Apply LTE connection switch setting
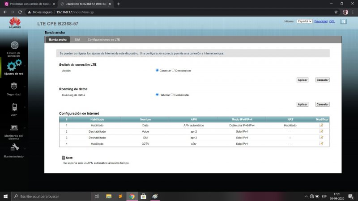The height and width of the screenshot is (201, 358). coord(303,80)
